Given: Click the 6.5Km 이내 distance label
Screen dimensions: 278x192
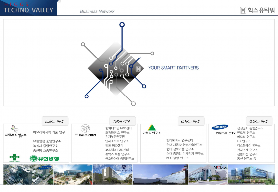Looking at the screenshot, I should (258, 121).
